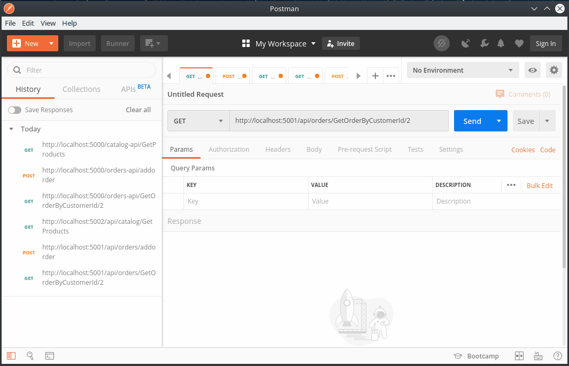
Task: Toggle sync with the sync icon
Action: [442, 43]
